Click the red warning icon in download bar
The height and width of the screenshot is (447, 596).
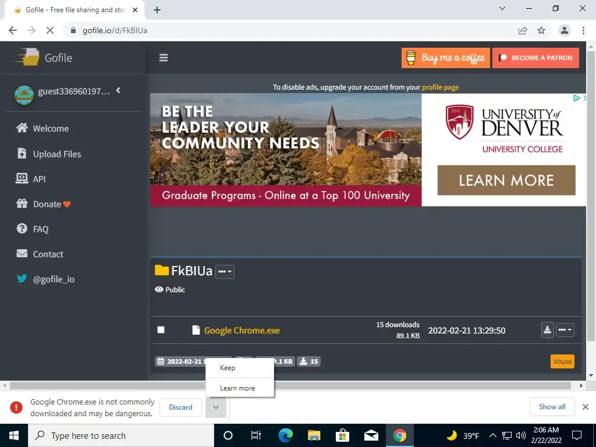tap(16, 407)
